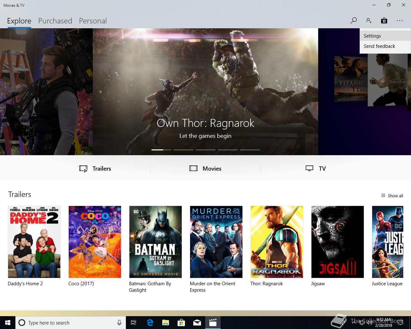Open the Trailers category button
411x329 pixels.
(95, 169)
